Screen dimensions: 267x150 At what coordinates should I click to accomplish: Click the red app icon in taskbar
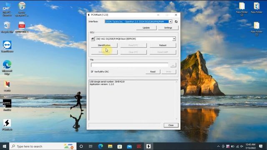point(139,146)
